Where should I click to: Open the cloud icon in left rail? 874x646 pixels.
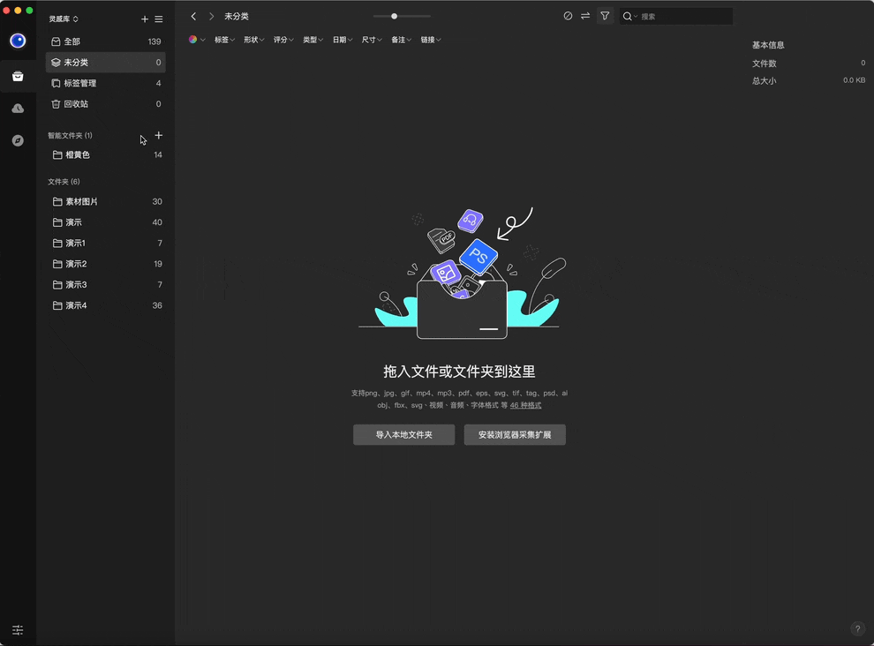(18, 109)
